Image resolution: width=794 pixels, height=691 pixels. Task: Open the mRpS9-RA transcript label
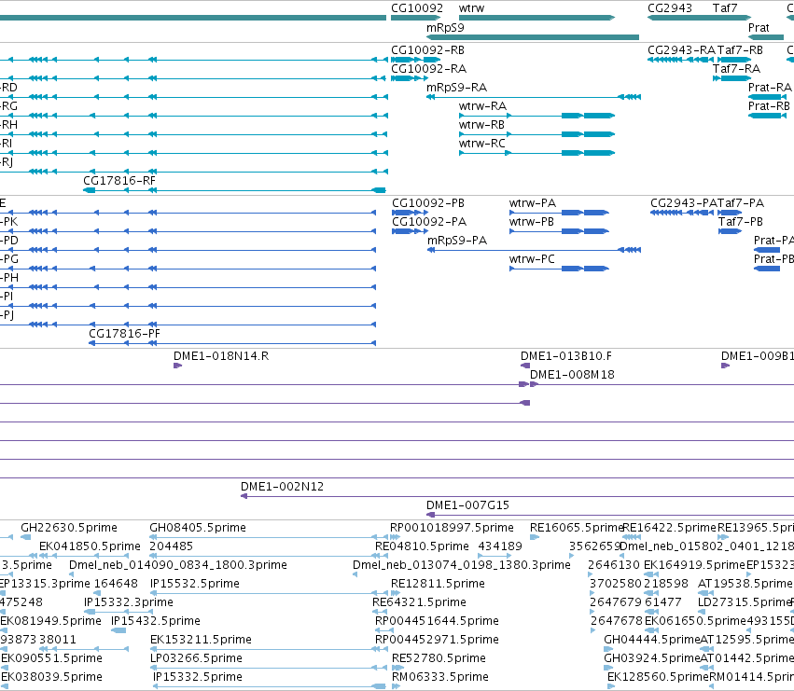tap(456, 88)
